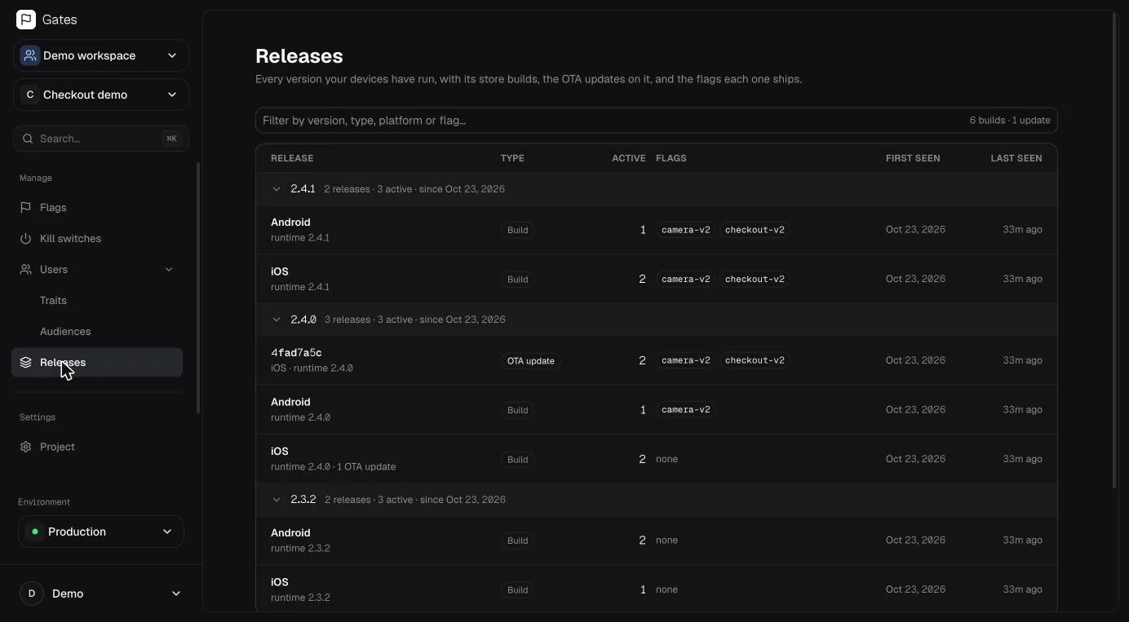Click the Gates logo icon

pos(26,20)
